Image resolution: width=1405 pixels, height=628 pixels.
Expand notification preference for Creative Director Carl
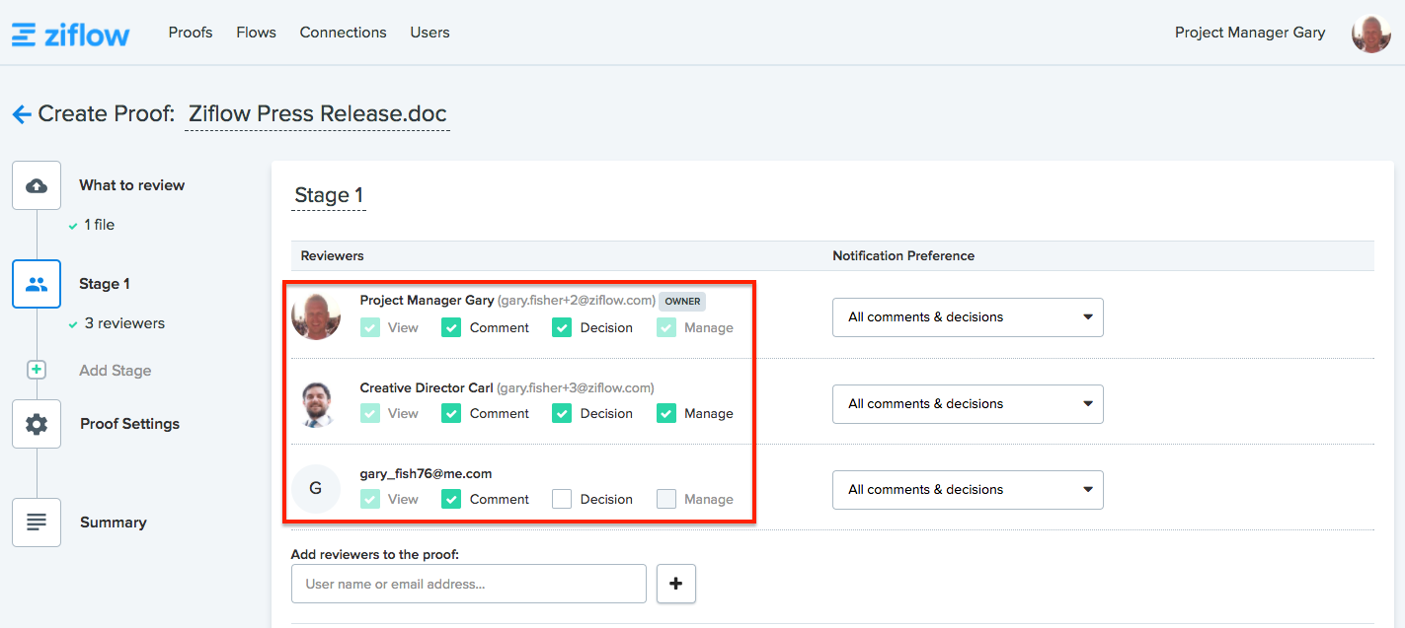coord(968,404)
